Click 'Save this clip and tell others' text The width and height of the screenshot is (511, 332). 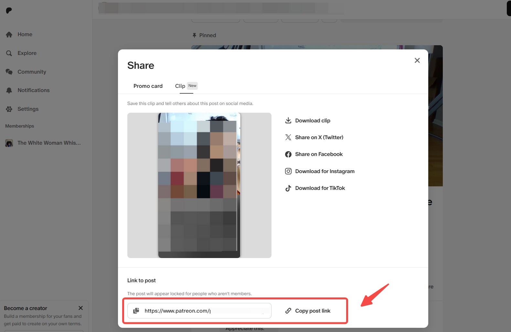coord(190,103)
